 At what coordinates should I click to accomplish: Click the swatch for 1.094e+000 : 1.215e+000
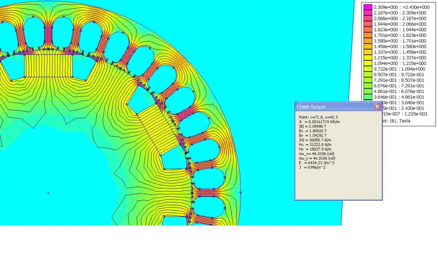click(x=368, y=63)
